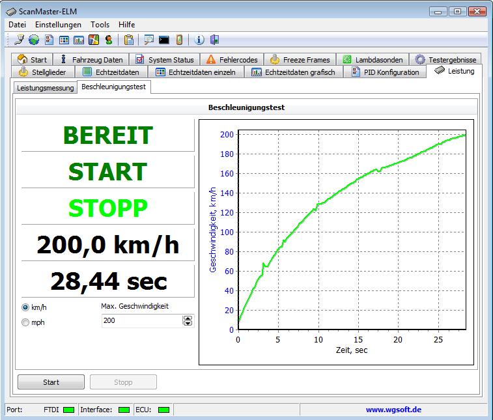
Task: Click the connect cable icon in toolbar
Action: click(19, 40)
